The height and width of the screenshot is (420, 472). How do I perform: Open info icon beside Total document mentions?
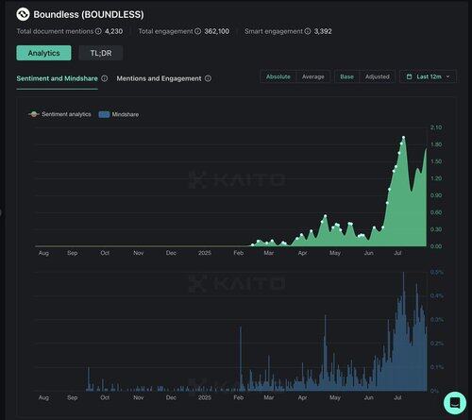click(x=98, y=31)
